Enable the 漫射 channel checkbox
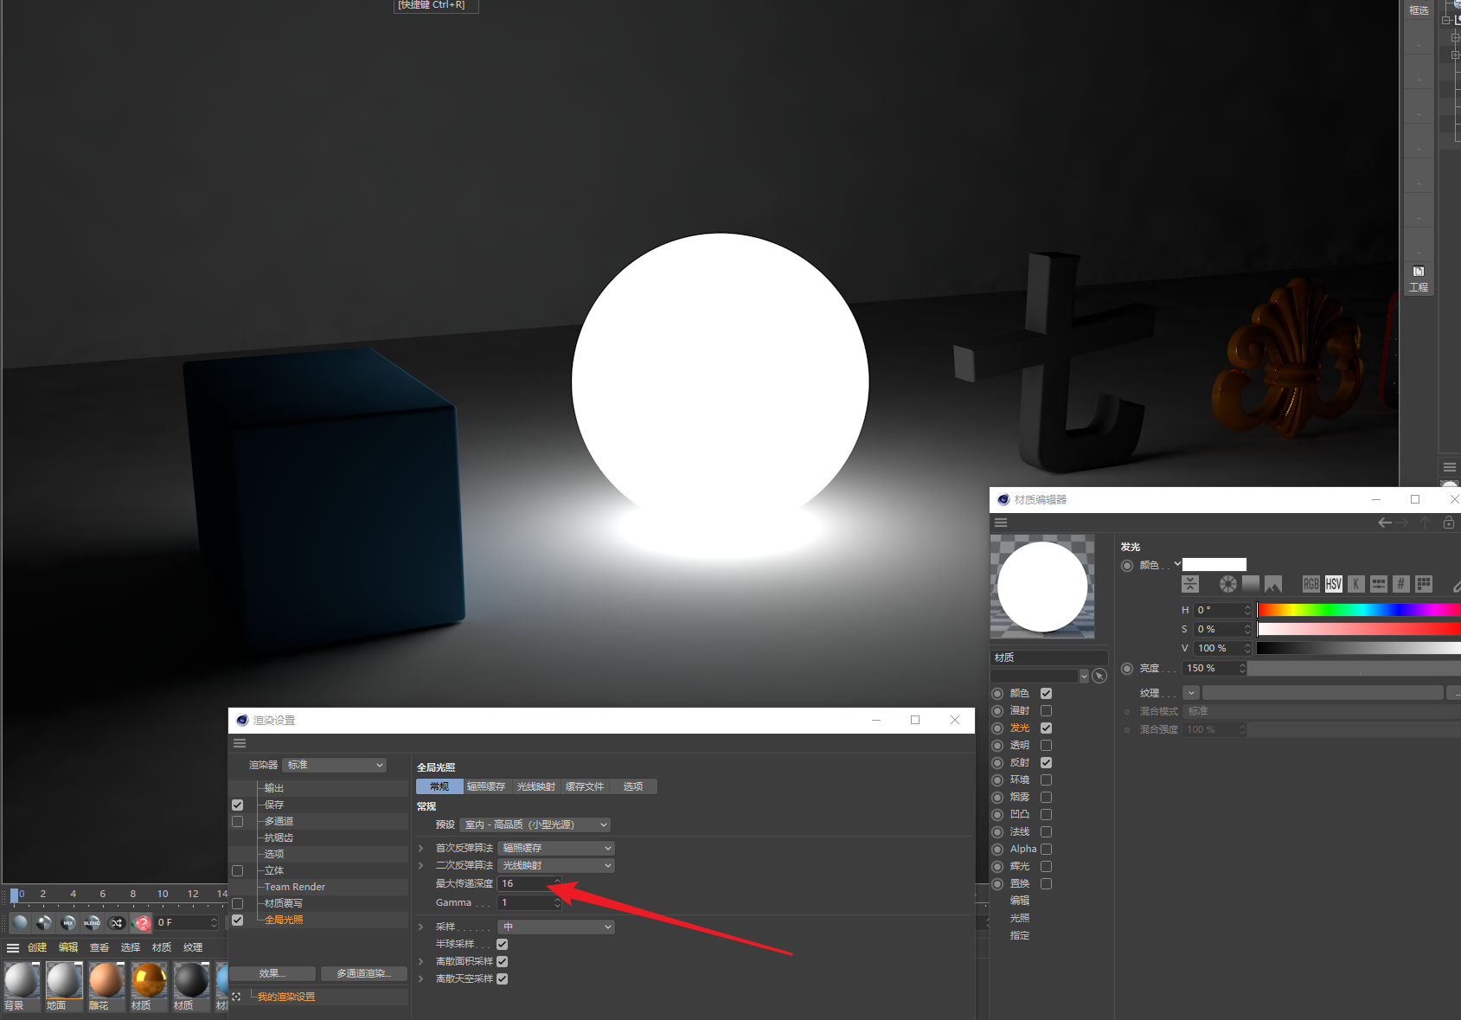 pos(1046,710)
